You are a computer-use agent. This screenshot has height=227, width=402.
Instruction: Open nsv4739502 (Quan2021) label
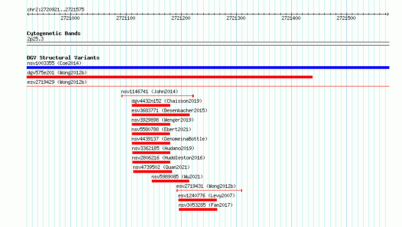(x=161, y=167)
